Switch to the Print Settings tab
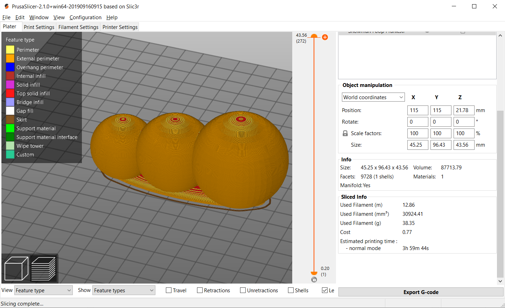 39,27
